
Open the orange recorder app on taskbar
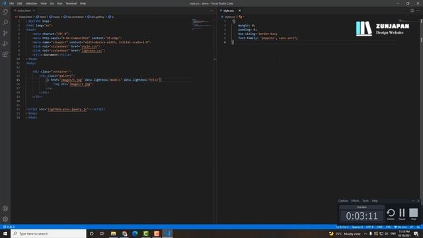click(157, 233)
